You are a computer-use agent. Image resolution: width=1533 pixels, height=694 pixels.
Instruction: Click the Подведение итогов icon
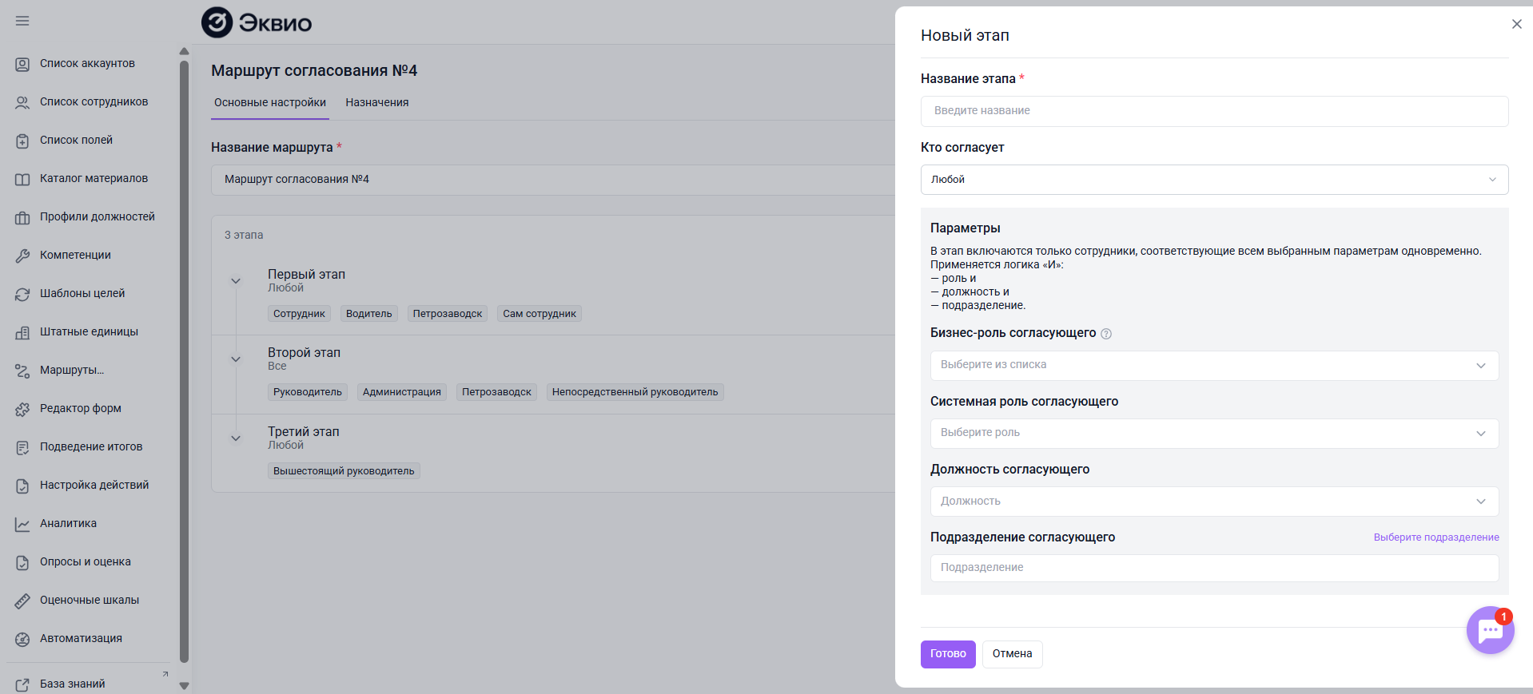tap(22, 447)
